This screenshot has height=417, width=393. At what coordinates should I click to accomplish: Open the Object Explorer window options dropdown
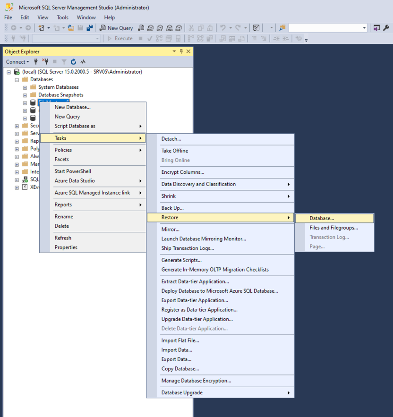pyautogui.click(x=174, y=51)
